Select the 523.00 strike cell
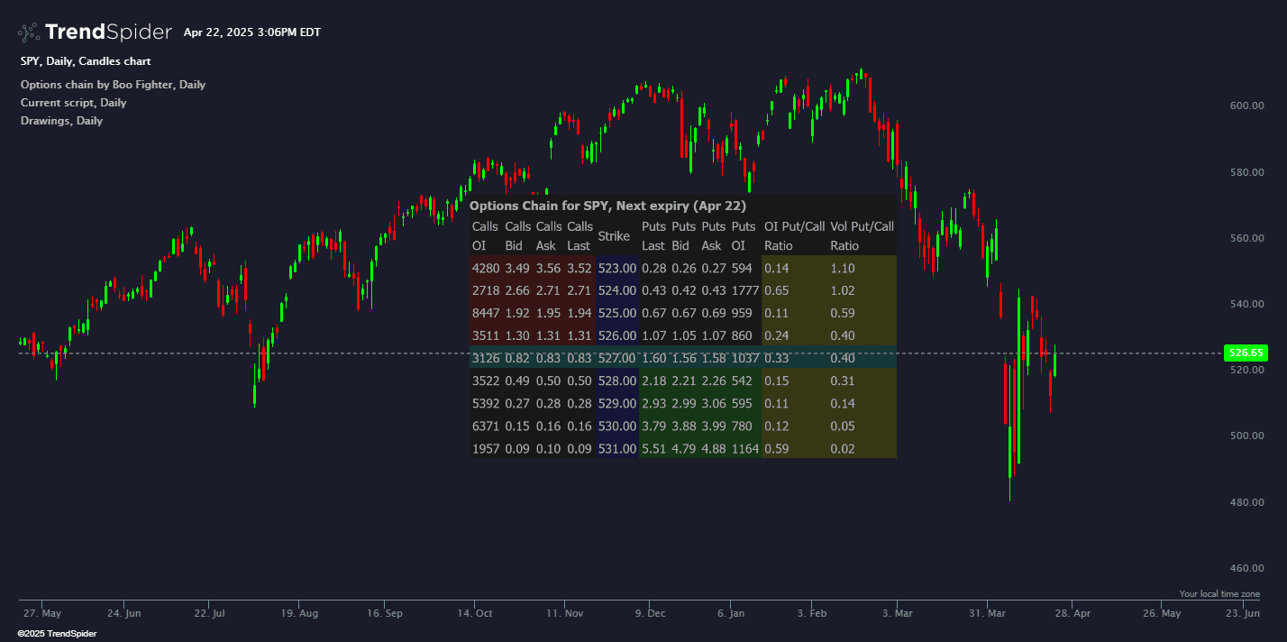 click(617, 268)
